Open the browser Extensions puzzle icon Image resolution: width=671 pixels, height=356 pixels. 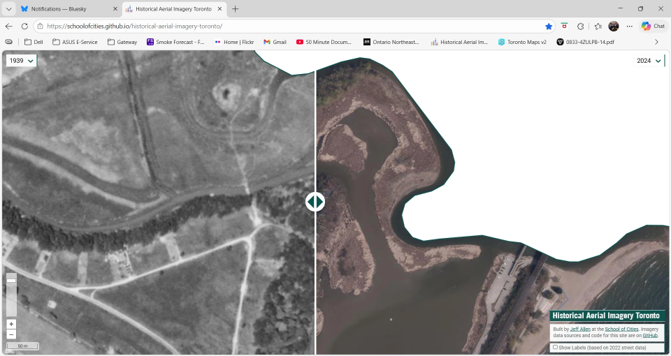pos(580,26)
